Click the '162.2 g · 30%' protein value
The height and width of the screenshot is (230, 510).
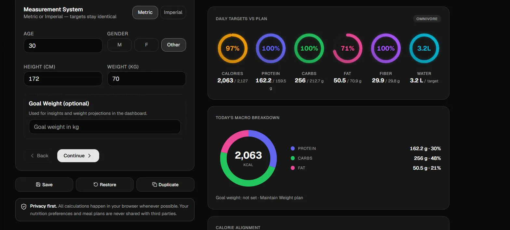click(425, 149)
